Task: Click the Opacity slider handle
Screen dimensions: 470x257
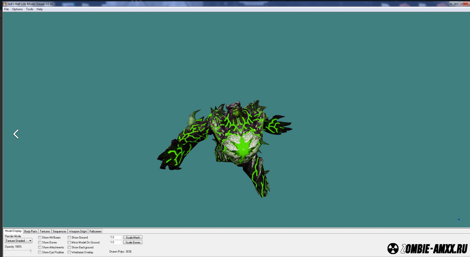Action: pos(31,251)
